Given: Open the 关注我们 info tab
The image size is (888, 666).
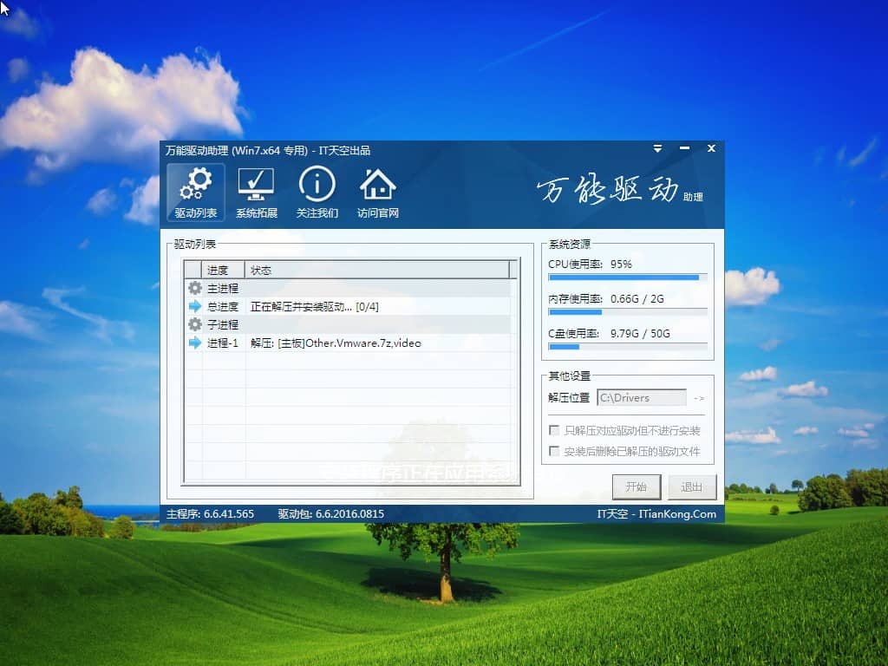Looking at the screenshot, I should tap(317, 193).
